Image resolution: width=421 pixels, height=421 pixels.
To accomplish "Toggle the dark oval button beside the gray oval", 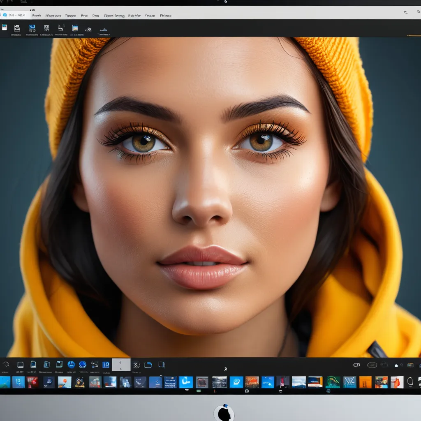I will coord(384,365).
